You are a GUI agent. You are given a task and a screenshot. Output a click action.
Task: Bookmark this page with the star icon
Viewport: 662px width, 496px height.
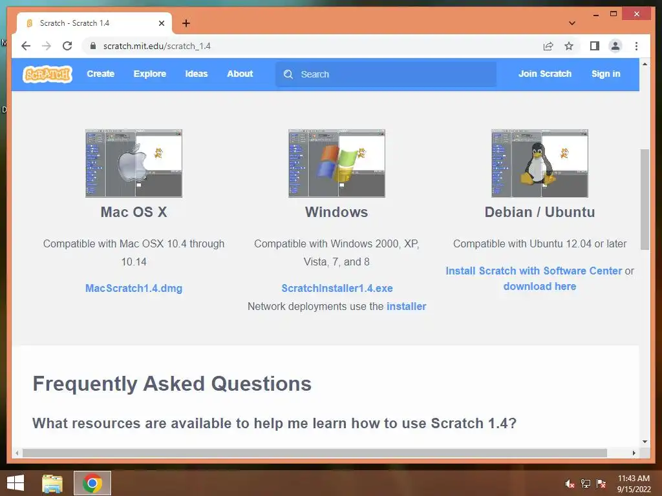tap(569, 46)
